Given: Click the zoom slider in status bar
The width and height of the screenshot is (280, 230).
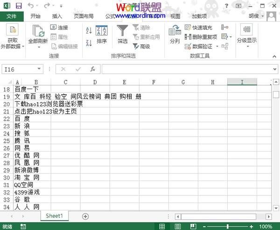Looking at the screenshot, I should point(227,226).
